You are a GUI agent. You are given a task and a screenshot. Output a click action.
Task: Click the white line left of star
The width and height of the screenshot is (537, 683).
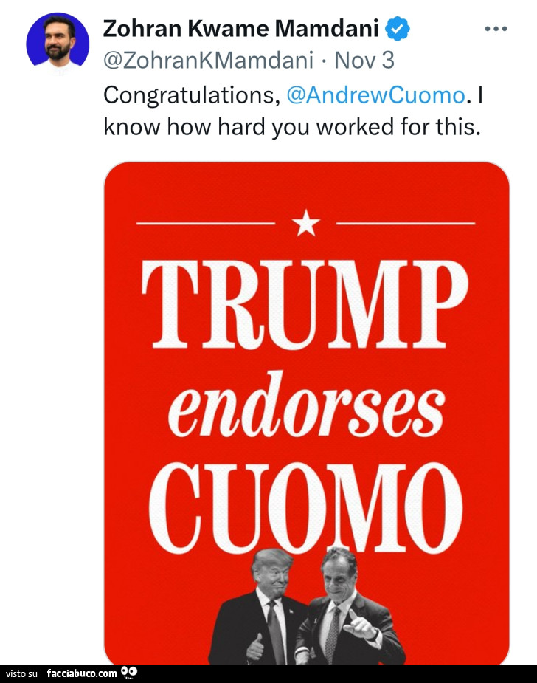(x=205, y=222)
